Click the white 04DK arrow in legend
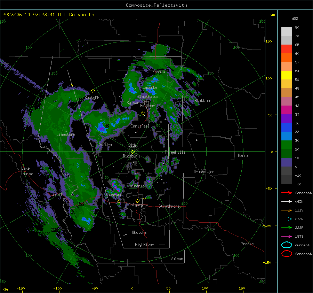Viewport: 313px width, 293px height. 287,202
